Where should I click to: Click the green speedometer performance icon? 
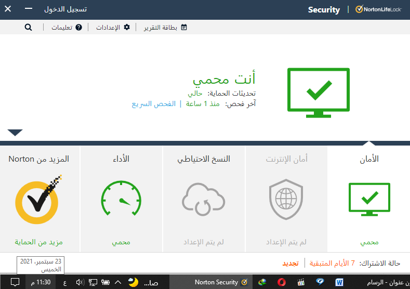[x=121, y=198]
